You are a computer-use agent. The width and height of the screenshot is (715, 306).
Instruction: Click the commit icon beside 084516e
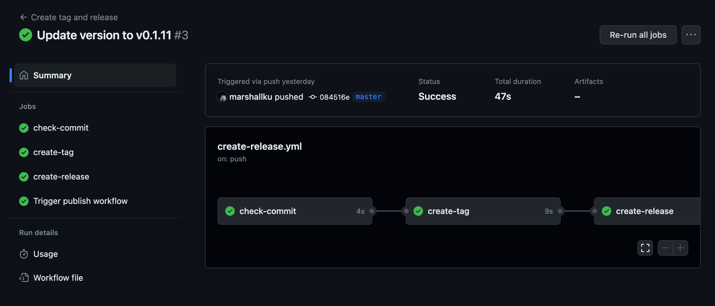312,97
